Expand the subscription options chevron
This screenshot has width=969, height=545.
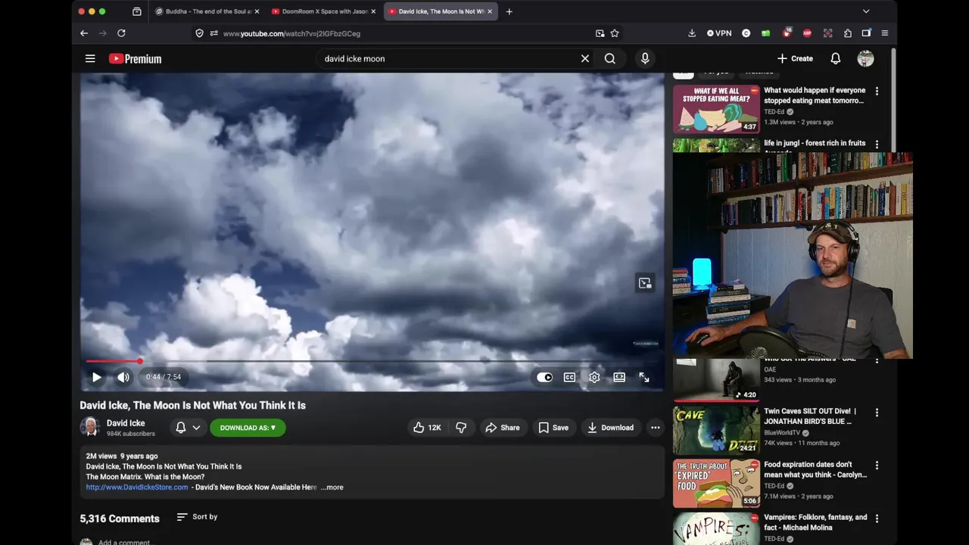[196, 428]
